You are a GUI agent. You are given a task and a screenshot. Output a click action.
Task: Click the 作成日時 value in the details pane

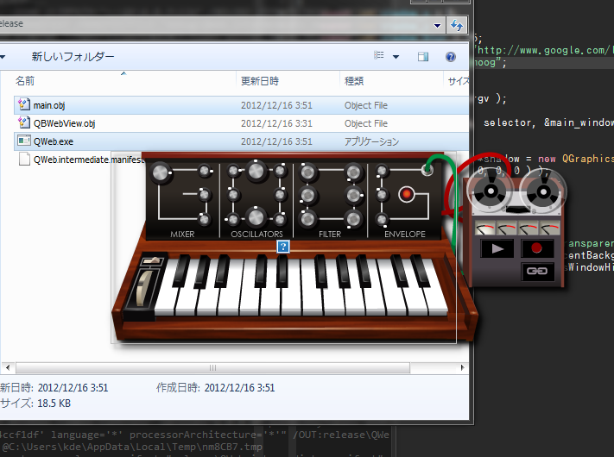tap(240, 388)
